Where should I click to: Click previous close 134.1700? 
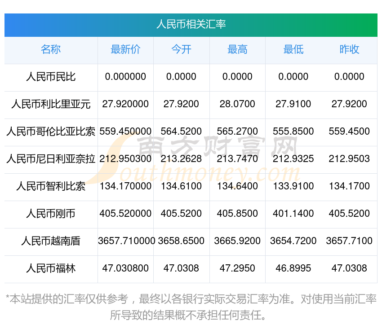(349, 186)
